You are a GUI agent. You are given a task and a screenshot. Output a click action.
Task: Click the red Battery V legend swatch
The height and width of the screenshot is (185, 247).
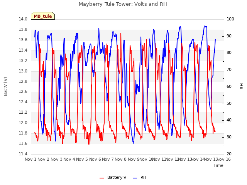102,178
